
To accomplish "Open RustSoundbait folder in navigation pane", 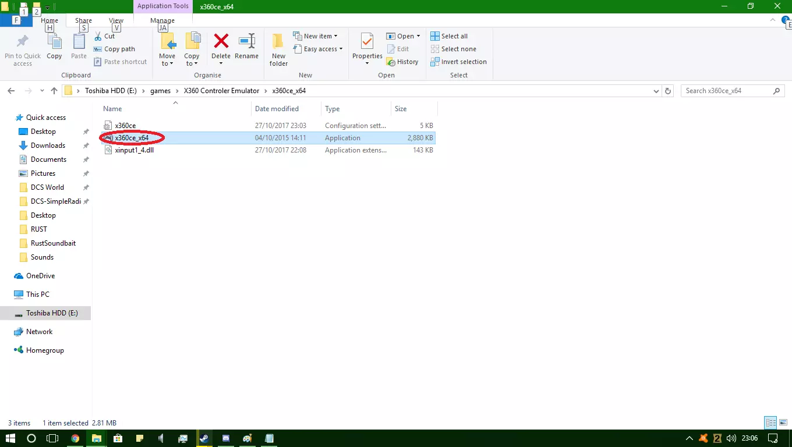I will 53,243.
